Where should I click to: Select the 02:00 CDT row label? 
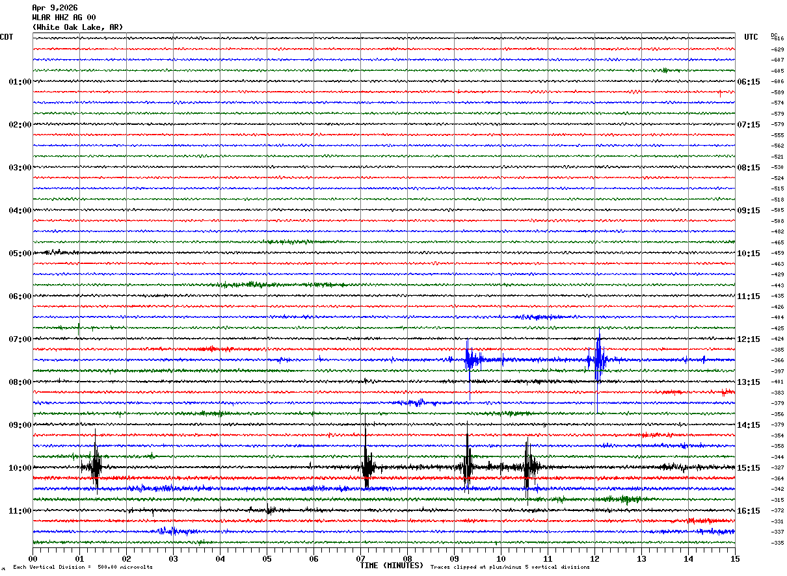(x=20, y=125)
